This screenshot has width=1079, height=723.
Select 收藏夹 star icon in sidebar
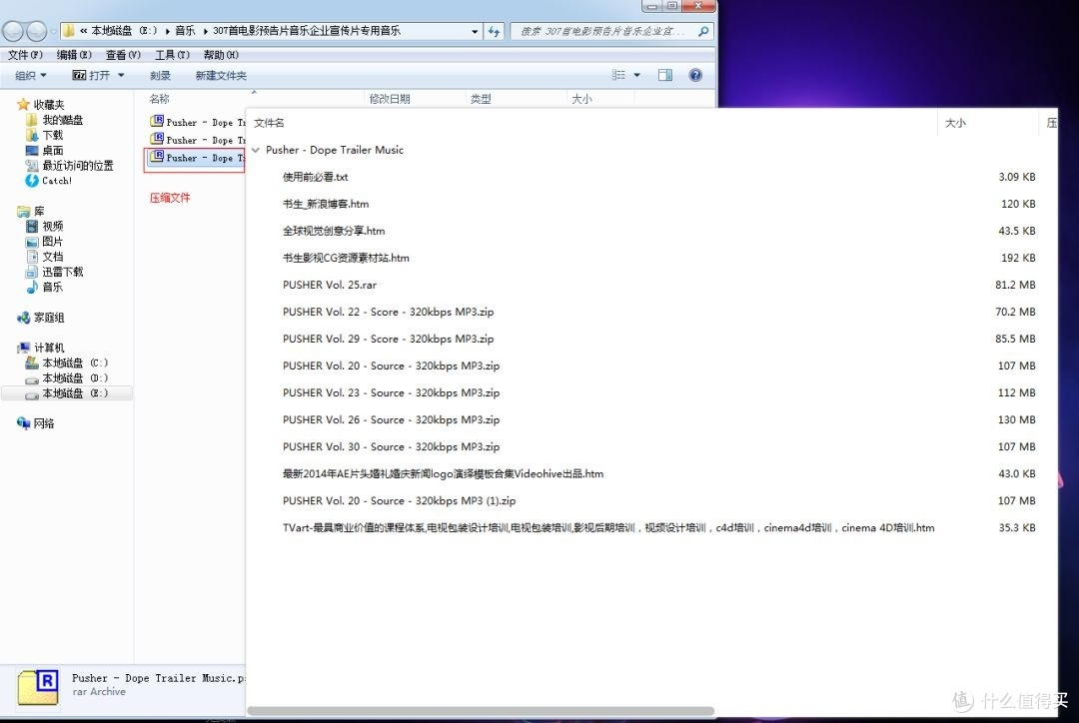[23, 105]
